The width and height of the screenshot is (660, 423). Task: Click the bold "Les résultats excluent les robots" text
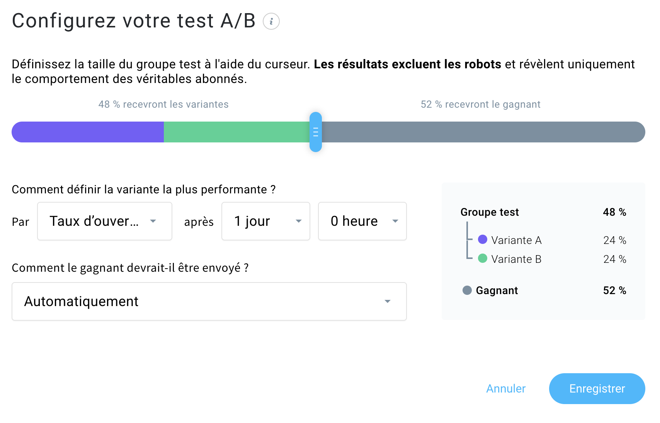point(407,64)
